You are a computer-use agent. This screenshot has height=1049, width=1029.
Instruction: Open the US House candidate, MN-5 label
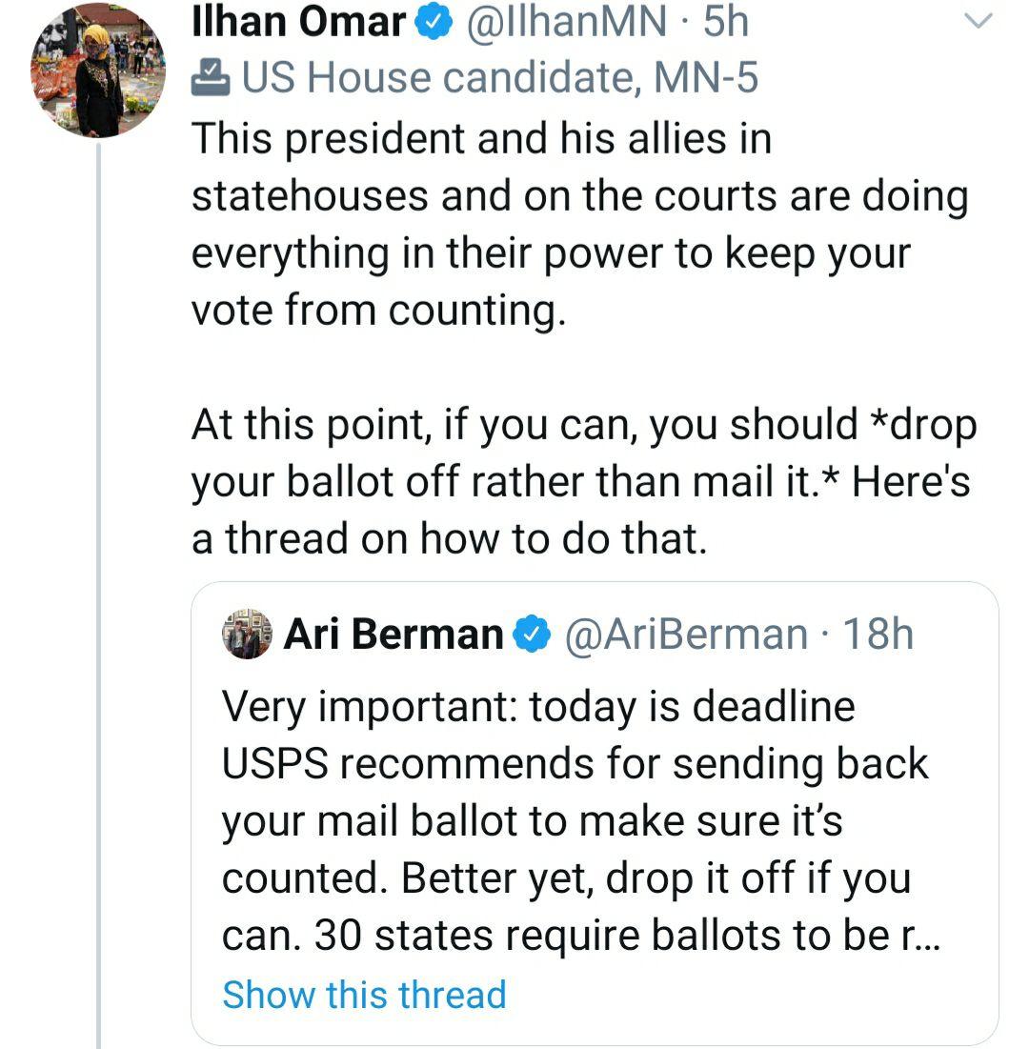(x=499, y=78)
